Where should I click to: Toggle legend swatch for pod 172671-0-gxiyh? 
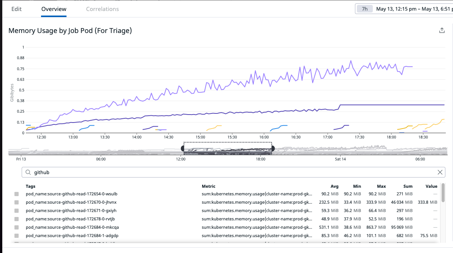tap(16, 211)
